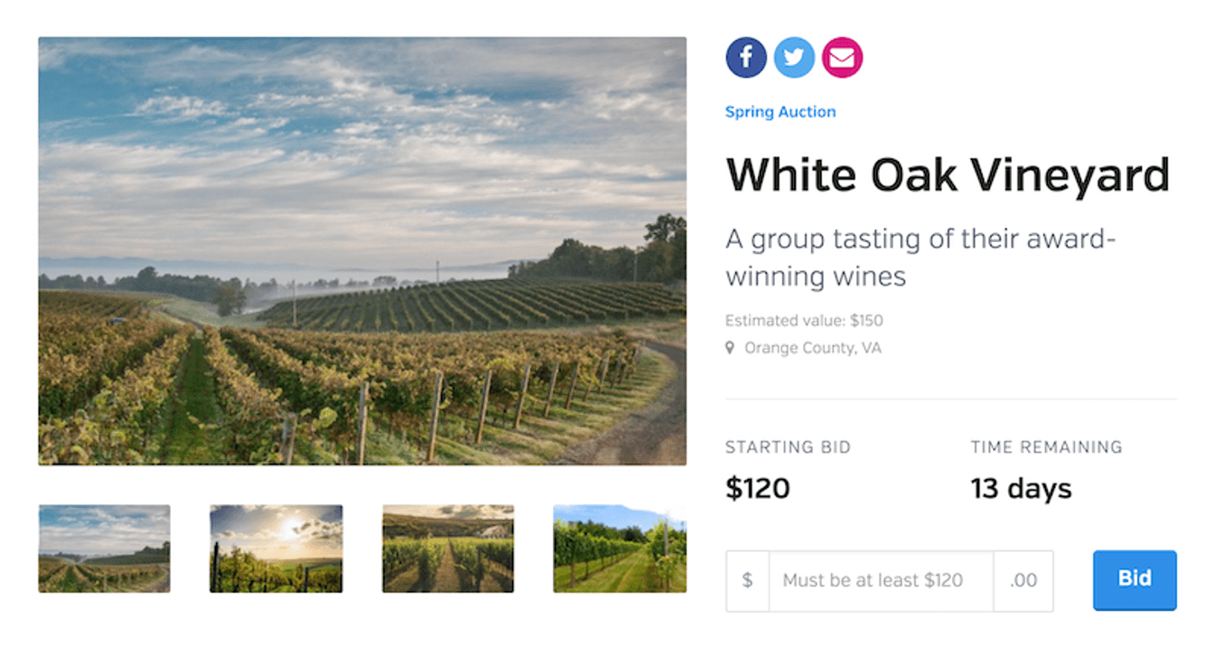The height and width of the screenshot is (656, 1214).
Task: Select the sunburst vineyard thumbnail
Action: [276, 548]
